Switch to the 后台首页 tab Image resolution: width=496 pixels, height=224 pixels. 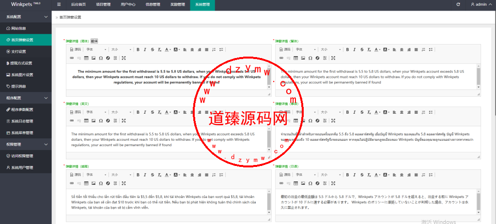[78, 5]
